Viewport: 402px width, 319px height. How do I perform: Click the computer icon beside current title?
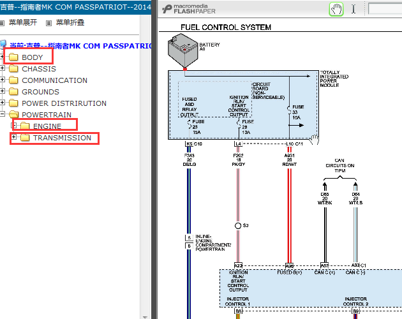pos(3,45)
